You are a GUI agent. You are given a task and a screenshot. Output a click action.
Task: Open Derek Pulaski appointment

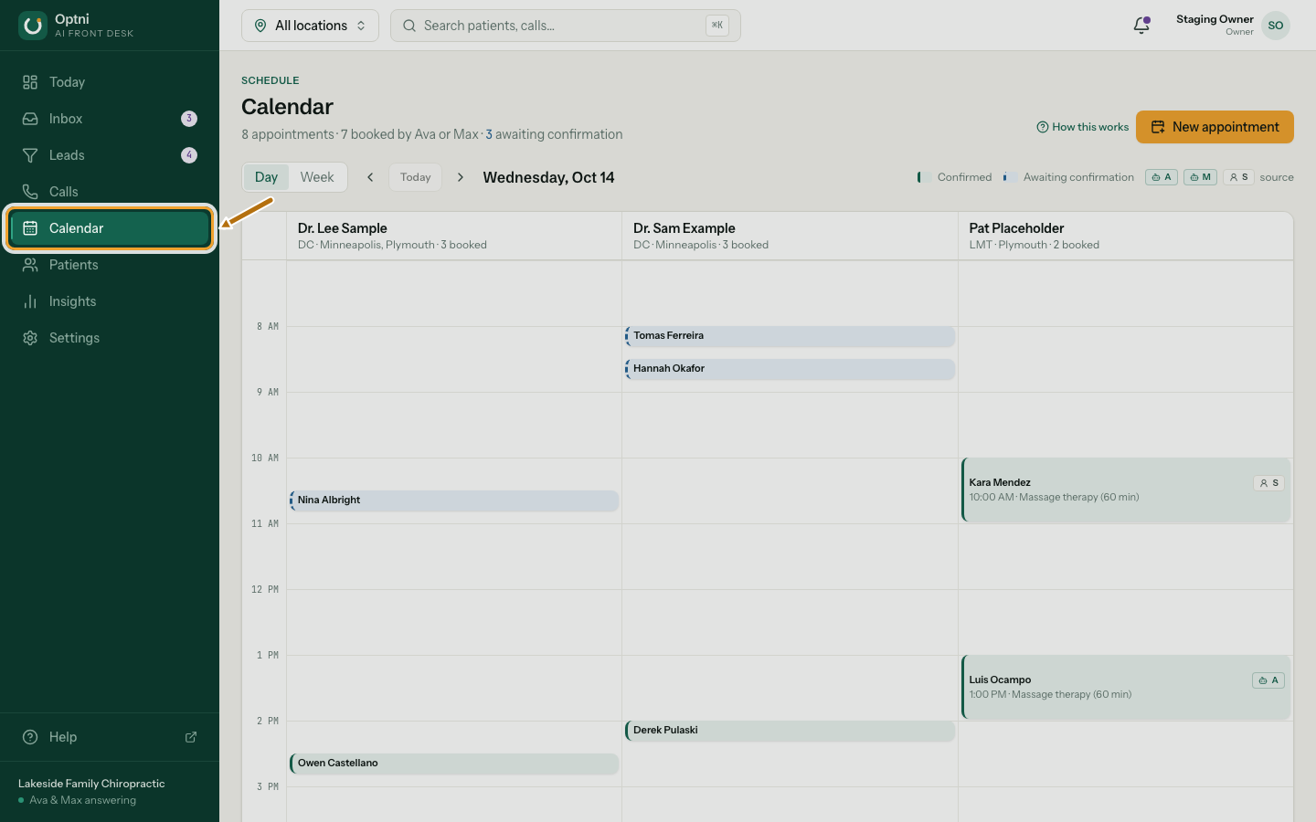[791, 731]
